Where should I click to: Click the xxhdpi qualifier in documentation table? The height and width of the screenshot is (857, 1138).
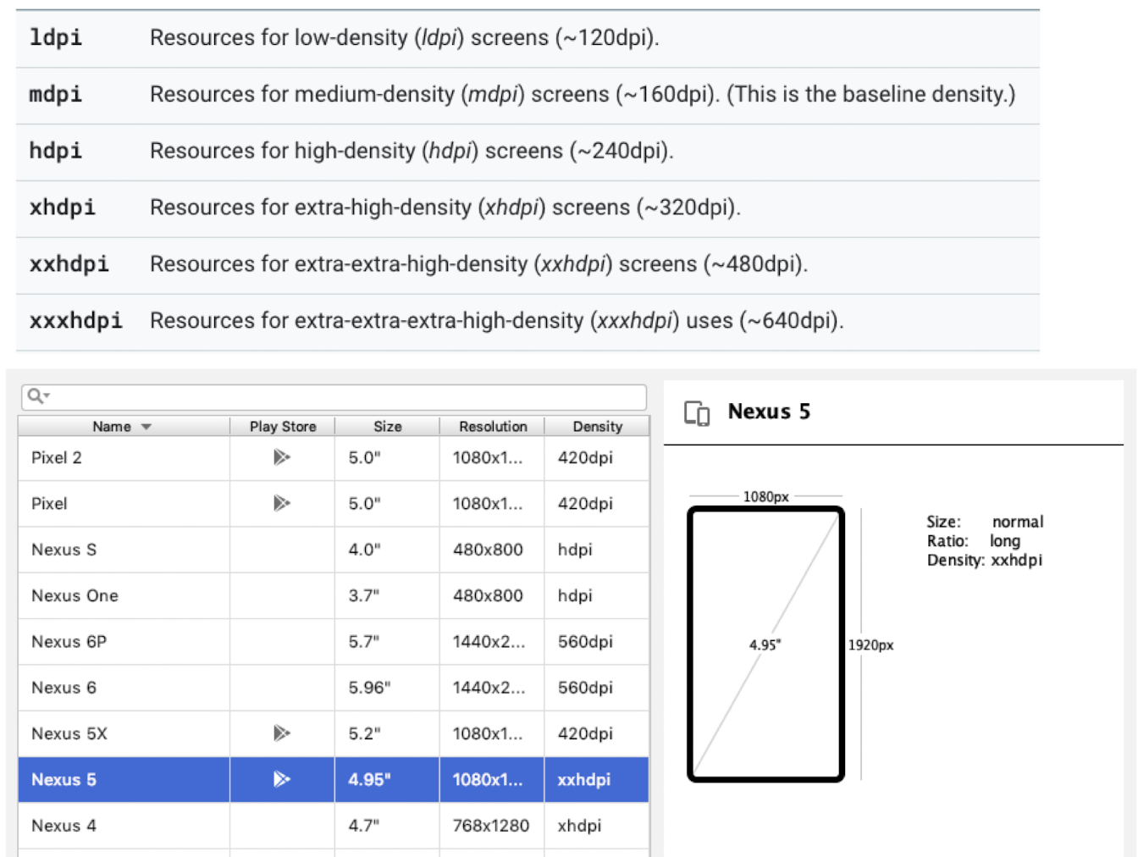pos(69,264)
